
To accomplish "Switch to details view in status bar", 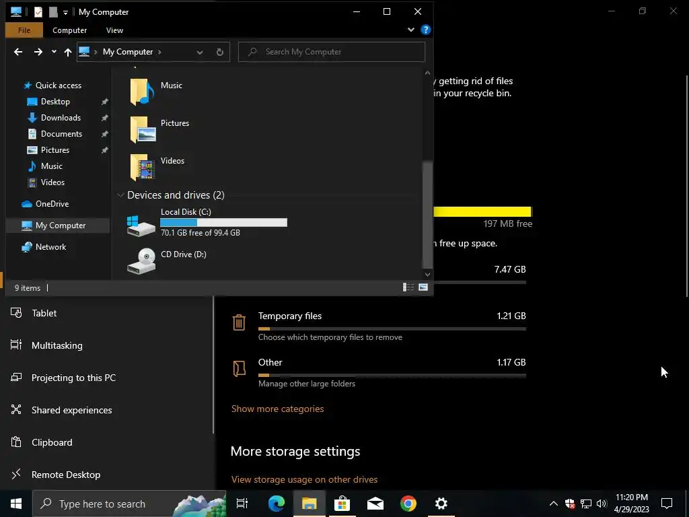I will (x=408, y=287).
